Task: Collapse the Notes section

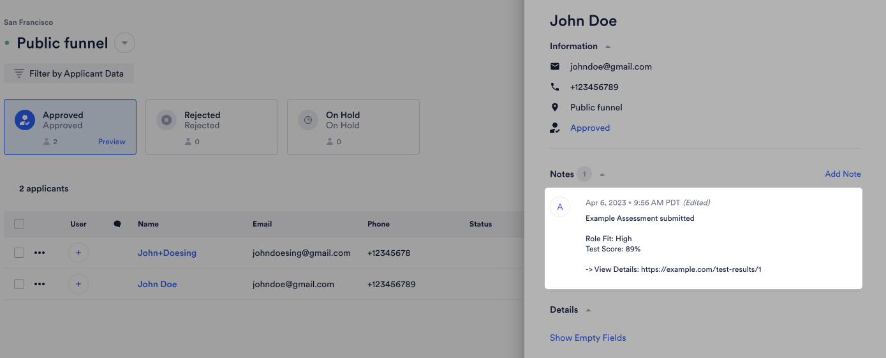Action: [602, 174]
